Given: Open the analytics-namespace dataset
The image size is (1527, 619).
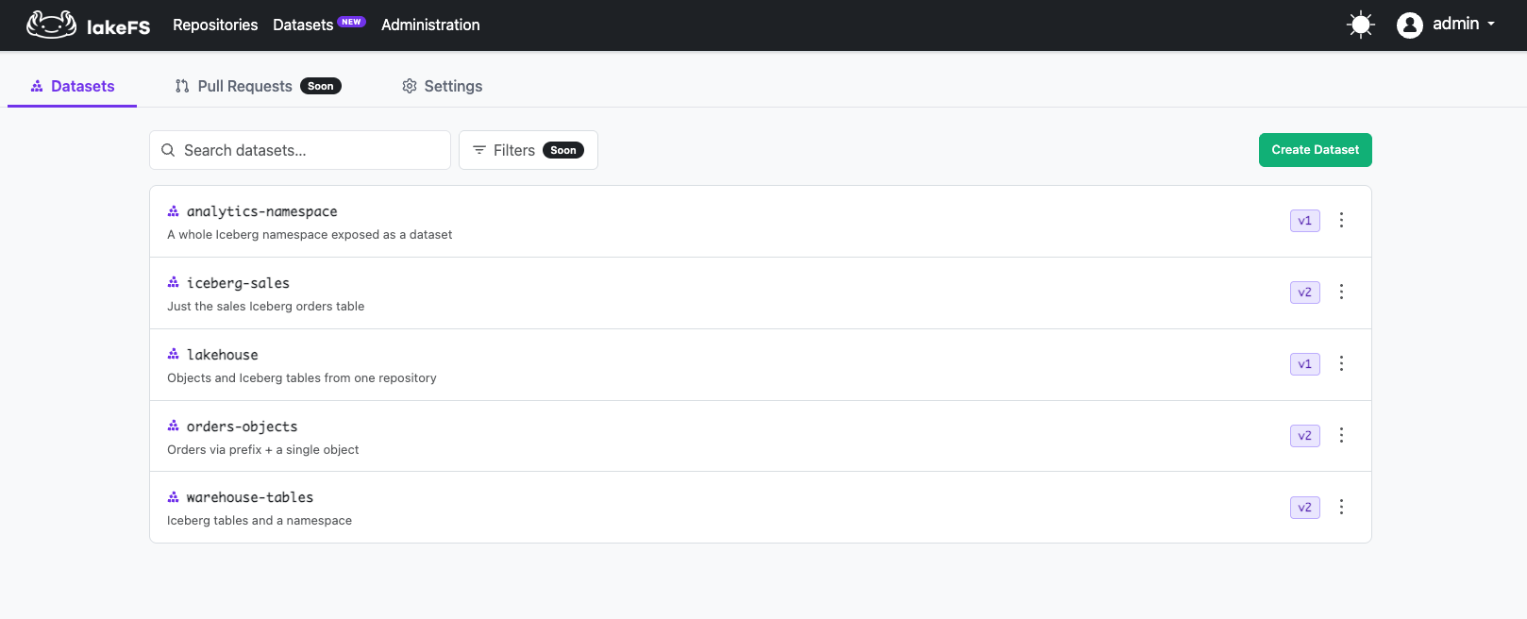Looking at the screenshot, I should 261,211.
